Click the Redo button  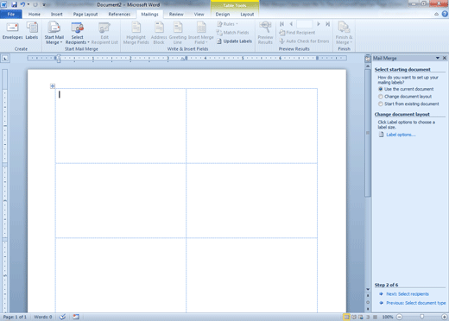pos(35,4)
